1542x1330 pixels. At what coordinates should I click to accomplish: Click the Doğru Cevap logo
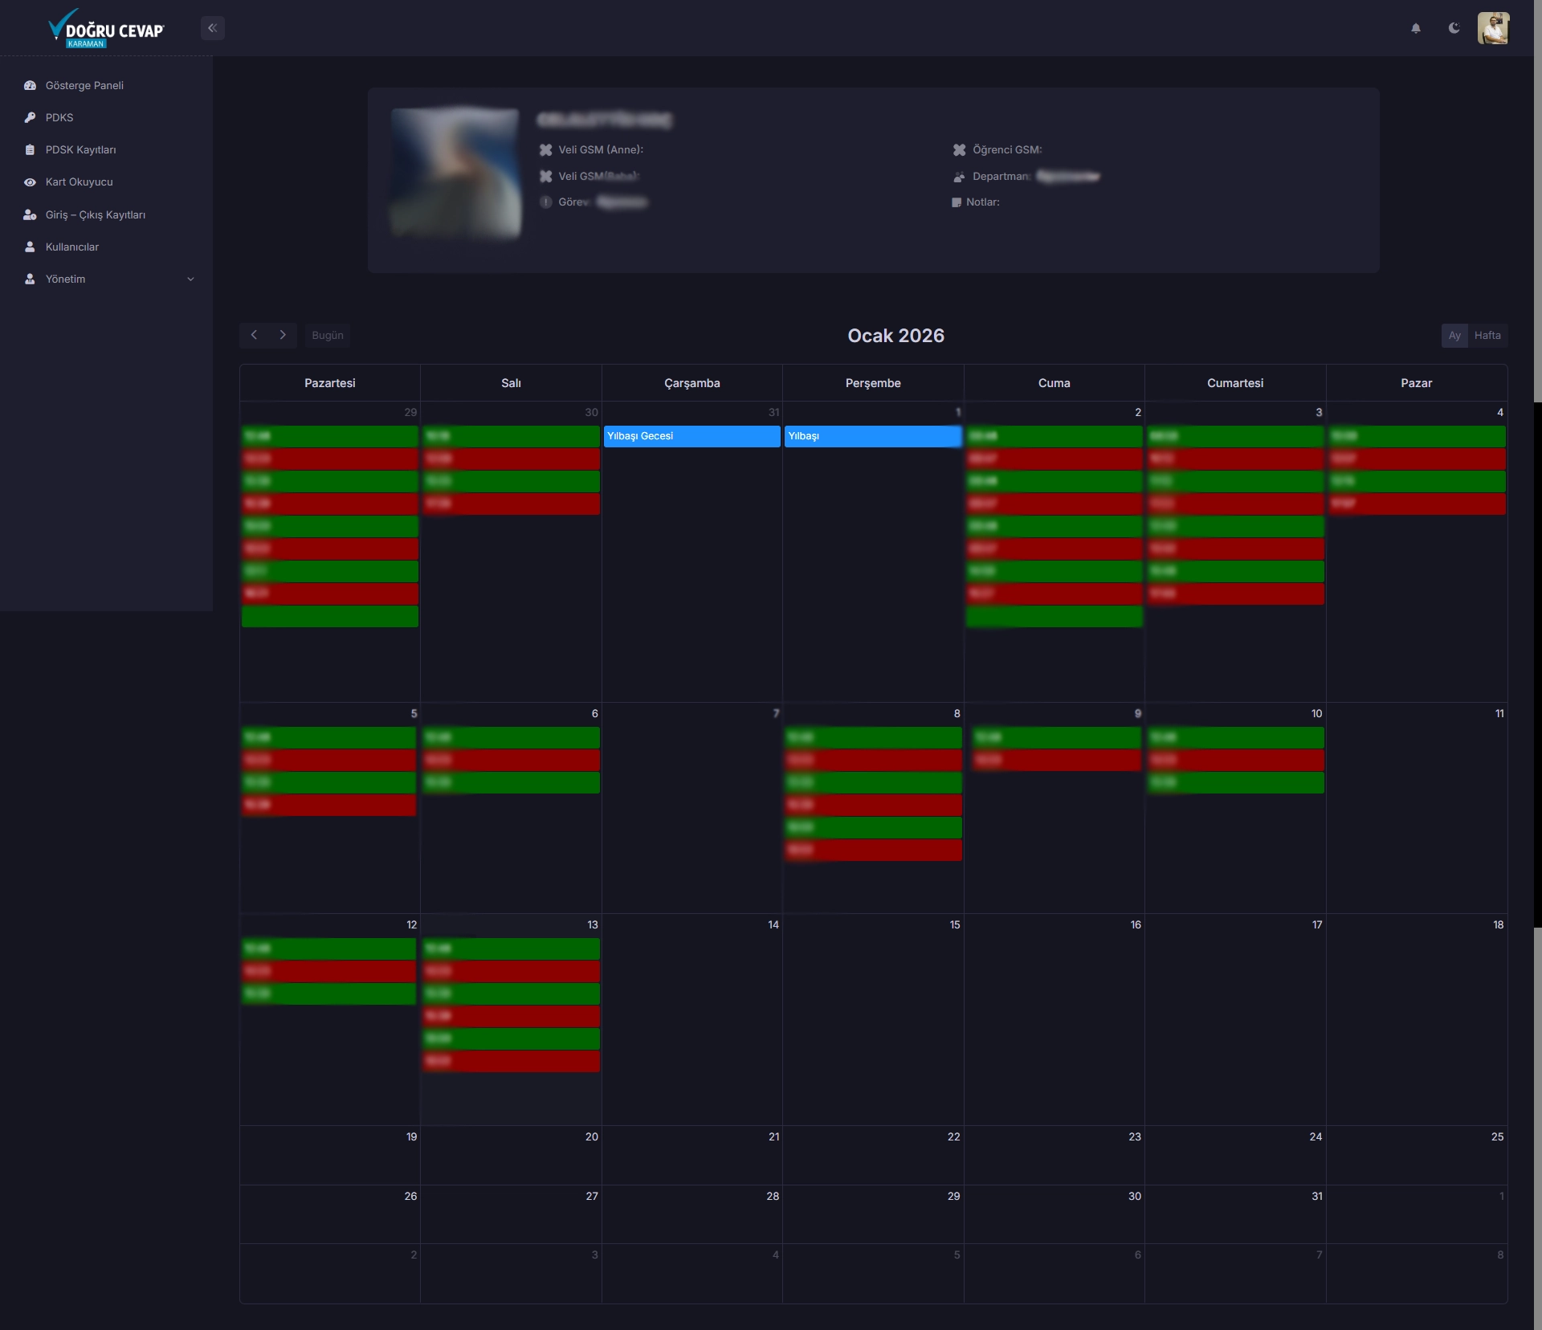(106, 29)
